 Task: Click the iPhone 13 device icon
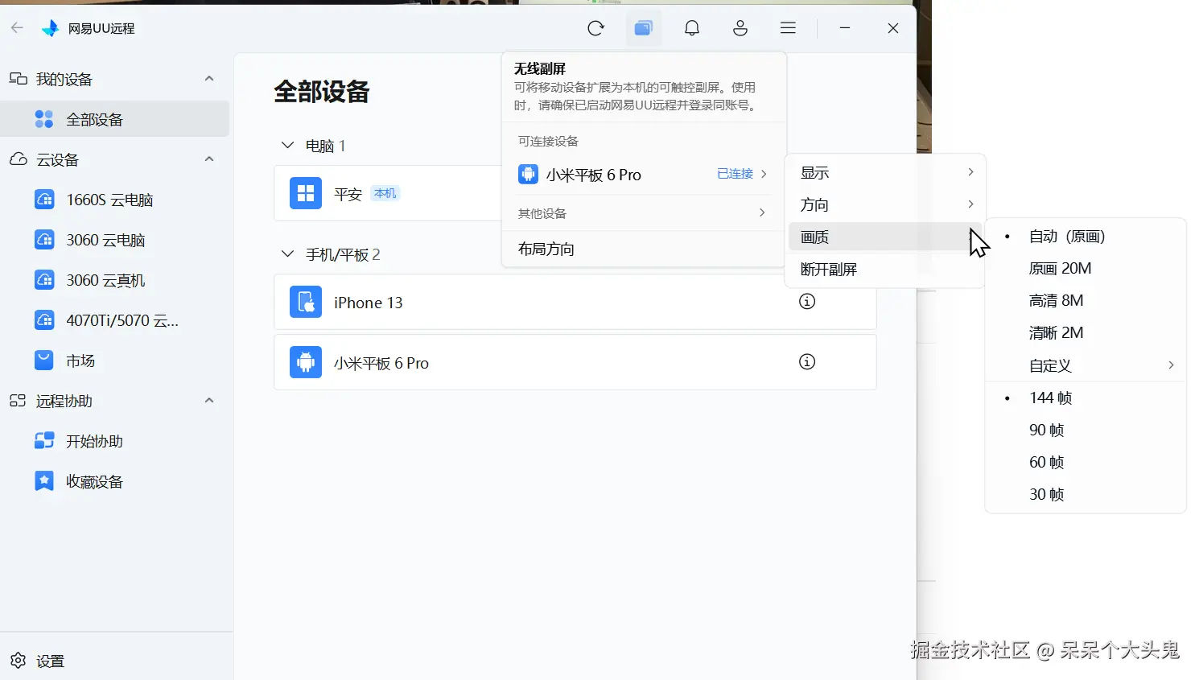tap(306, 302)
